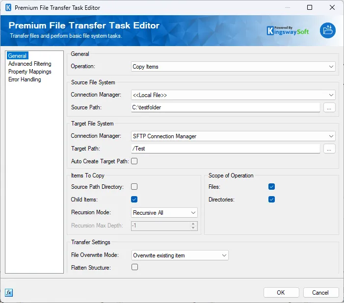This screenshot has width=344, height=303.
Task: Click the 'Transfer Settings' group label
Action: click(91, 242)
